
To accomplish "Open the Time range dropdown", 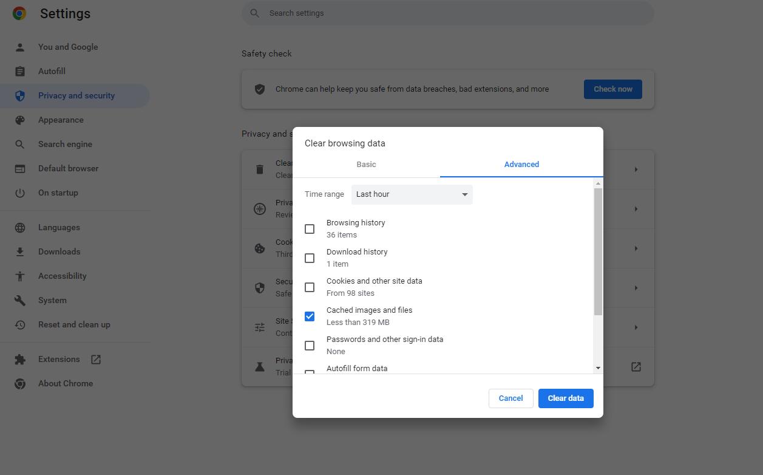I will click(412, 194).
